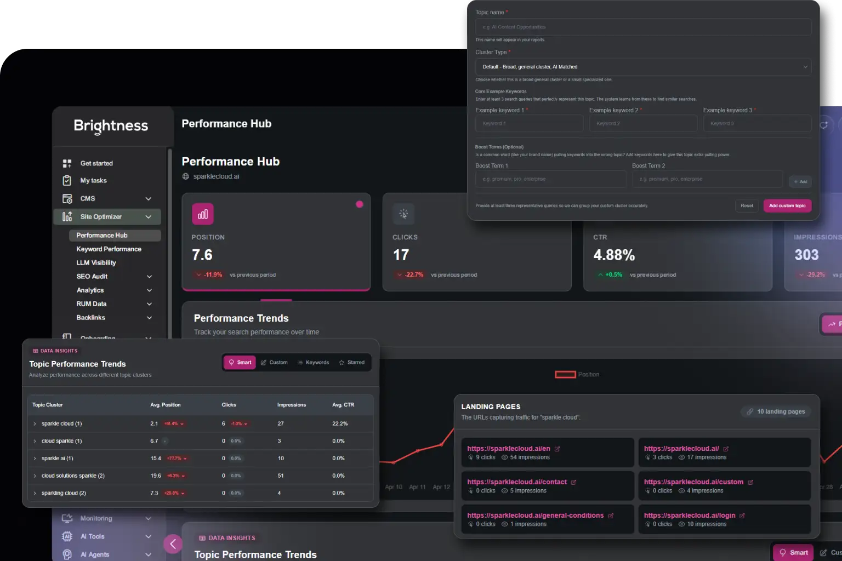This screenshot has height=561, width=842.
Task: Open My tasks via its clipboard icon
Action: click(x=67, y=180)
